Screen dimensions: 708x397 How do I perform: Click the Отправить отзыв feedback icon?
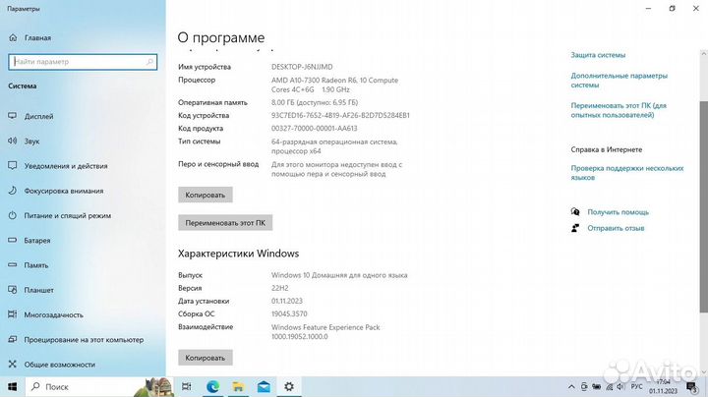pyautogui.click(x=575, y=228)
